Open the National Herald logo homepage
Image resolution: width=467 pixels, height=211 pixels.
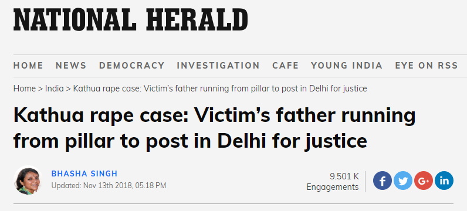[x=130, y=20]
